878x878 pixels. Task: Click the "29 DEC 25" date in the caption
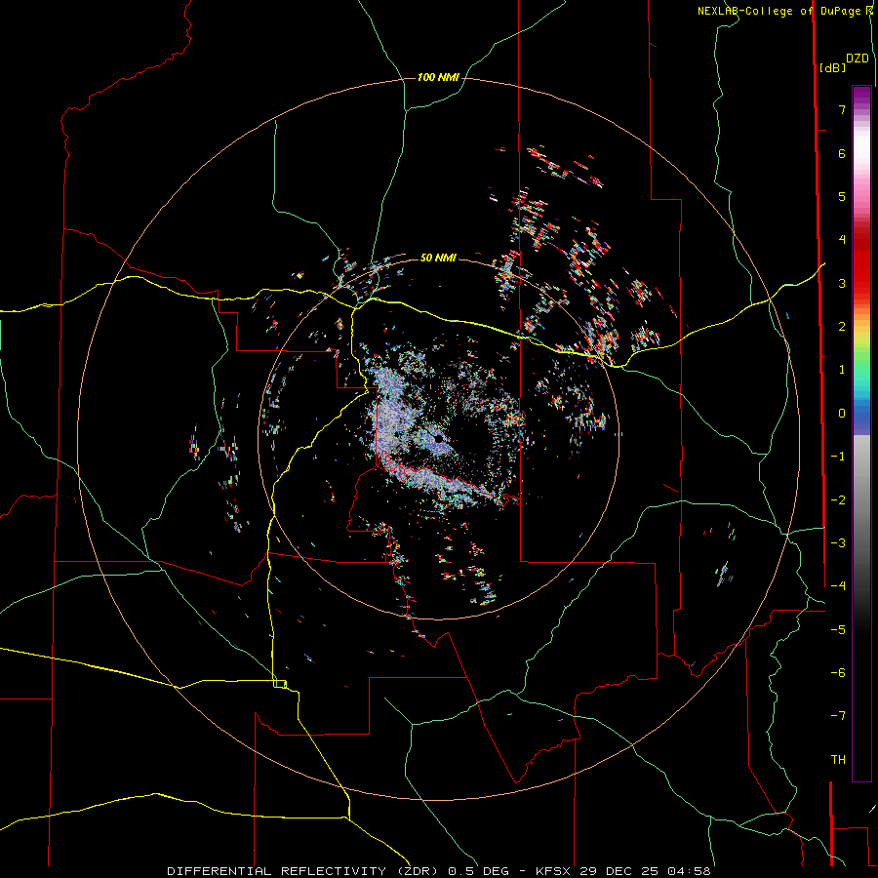point(619,871)
